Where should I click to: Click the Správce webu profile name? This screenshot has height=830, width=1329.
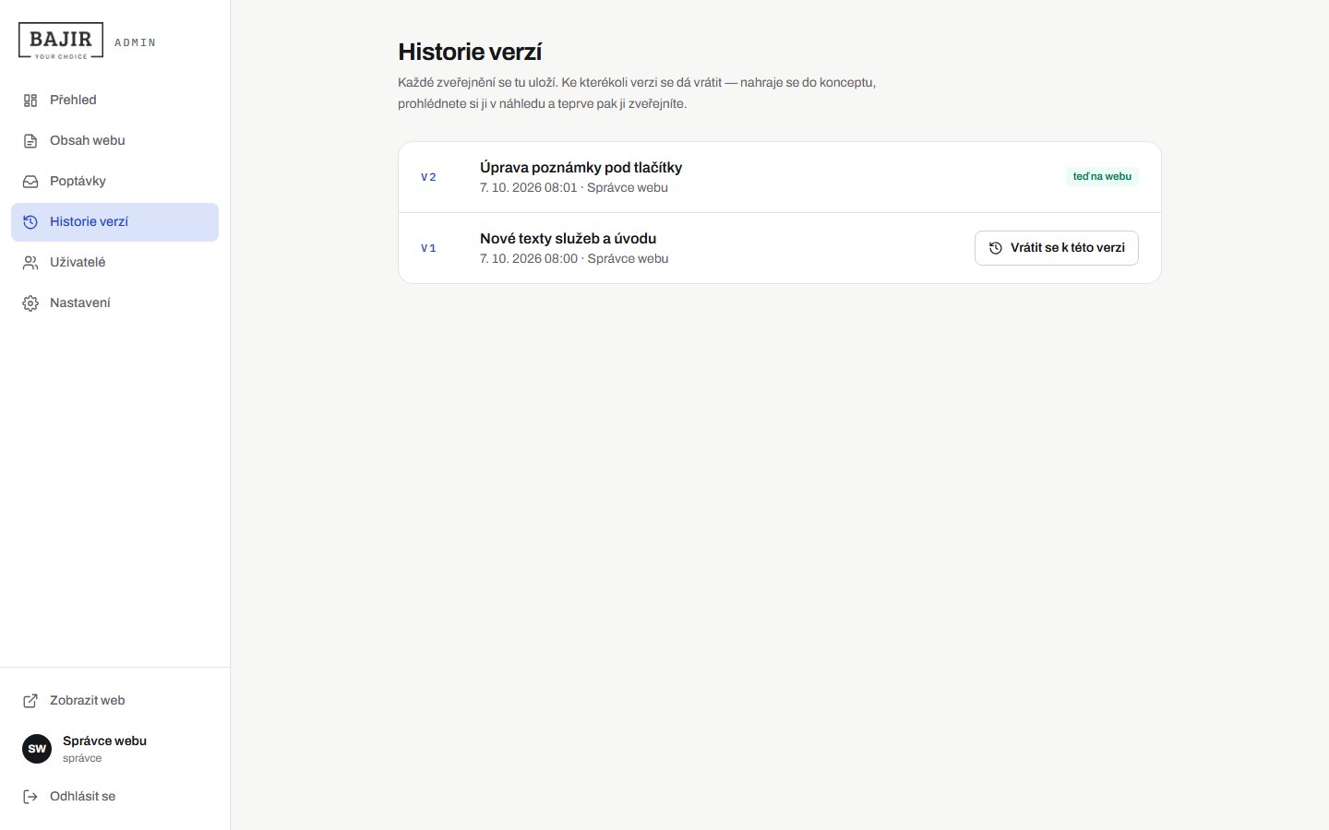tap(104, 741)
